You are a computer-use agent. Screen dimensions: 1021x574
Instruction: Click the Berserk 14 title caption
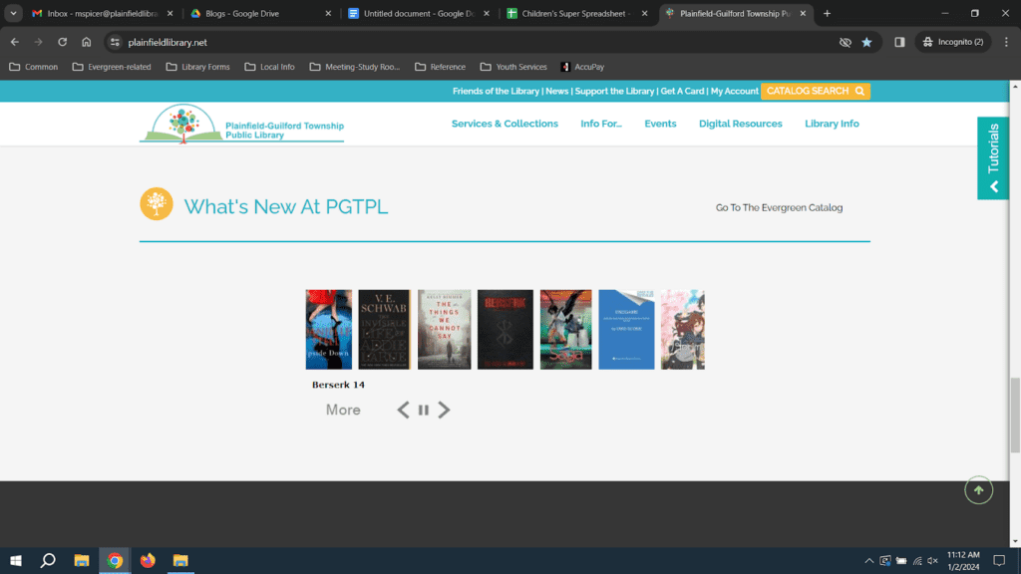338,385
